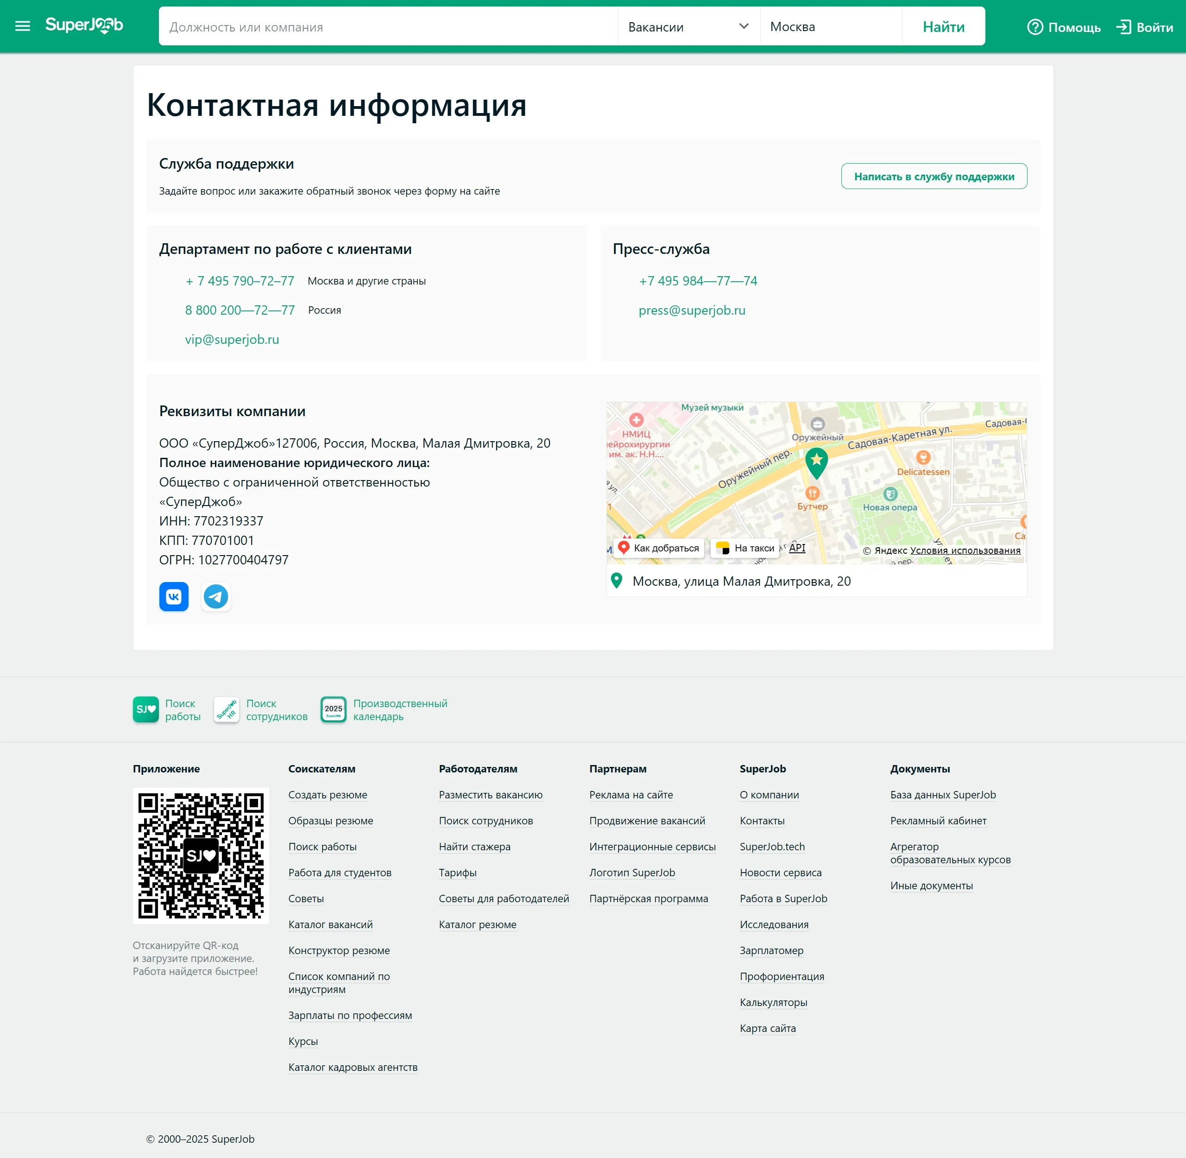Open SuperJob.tech footer link
This screenshot has height=1158, width=1186.
(x=772, y=847)
